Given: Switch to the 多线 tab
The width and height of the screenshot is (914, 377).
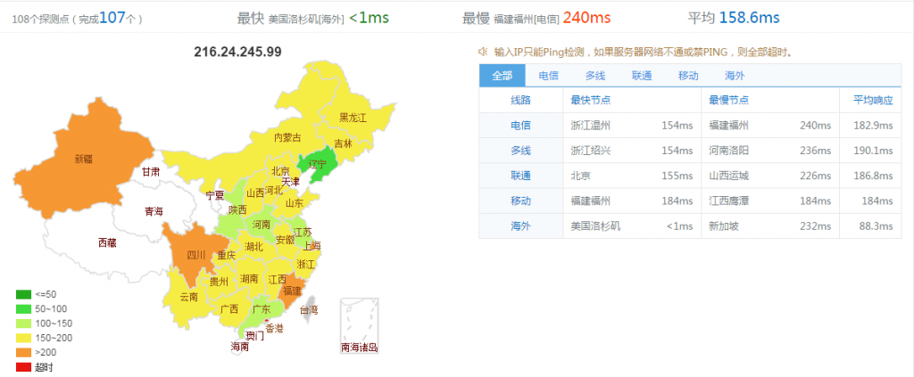Looking at the screenshot, I should [595, 76].
